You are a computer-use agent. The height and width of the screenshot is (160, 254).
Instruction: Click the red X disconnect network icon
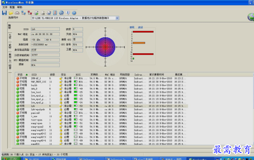click(30, 13)
